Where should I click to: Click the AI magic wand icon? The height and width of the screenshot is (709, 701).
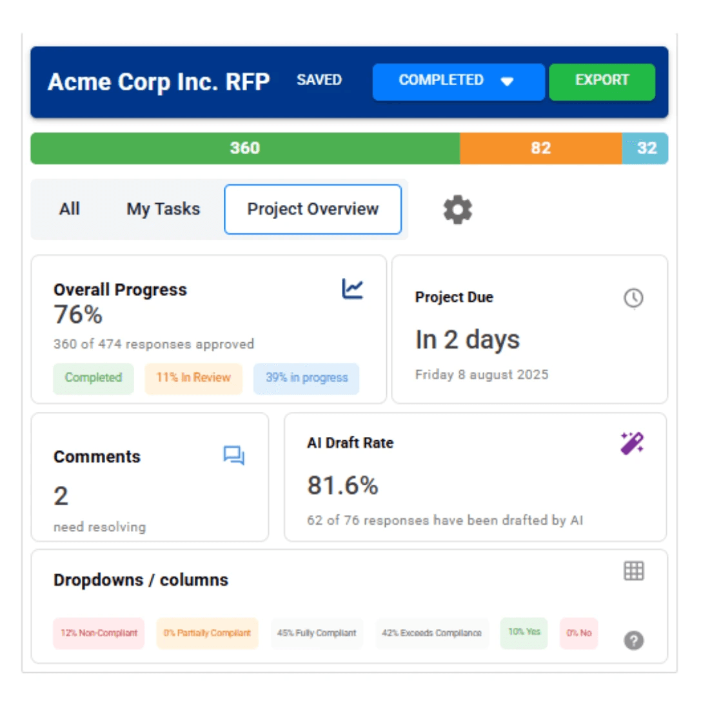click(632, 443)
